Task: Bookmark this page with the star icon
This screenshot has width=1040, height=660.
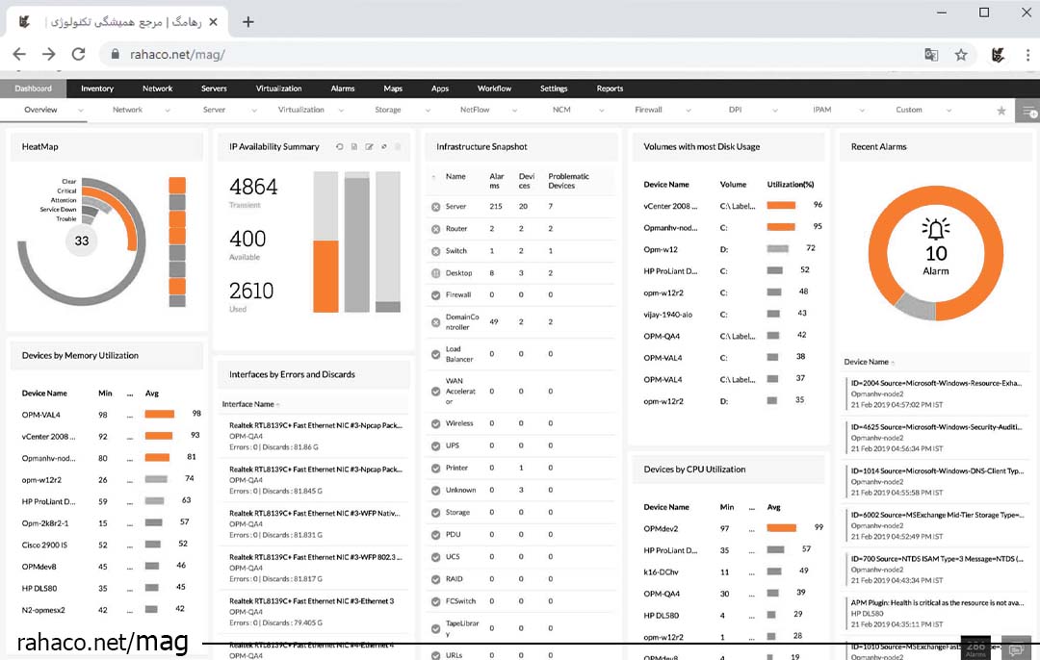Action: pos(960,55)
